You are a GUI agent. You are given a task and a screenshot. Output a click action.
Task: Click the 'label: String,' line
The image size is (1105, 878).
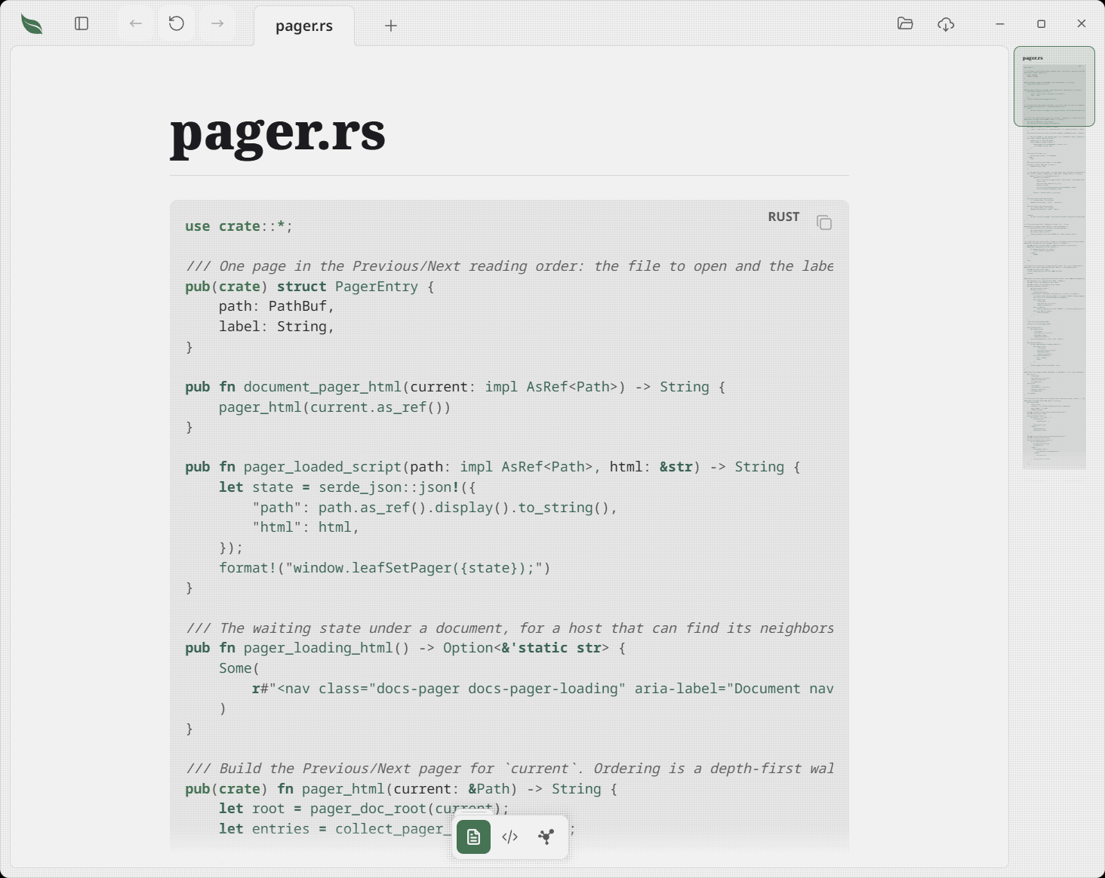[x=276, y=327]
